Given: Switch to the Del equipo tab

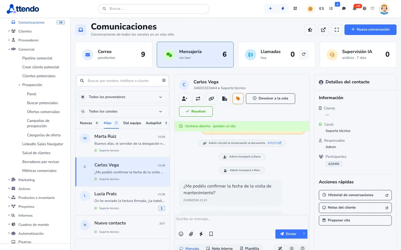Looking at the screenshot, I should 132,123.
